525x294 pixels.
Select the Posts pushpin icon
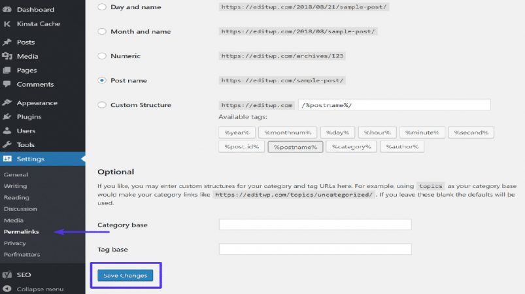click(x=7, y=42)
